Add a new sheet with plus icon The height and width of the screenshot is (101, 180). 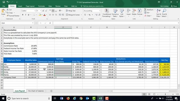51,91
